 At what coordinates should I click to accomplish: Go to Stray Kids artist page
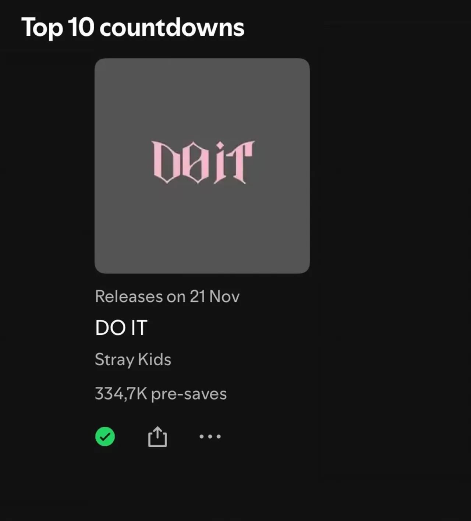(133, 359)
